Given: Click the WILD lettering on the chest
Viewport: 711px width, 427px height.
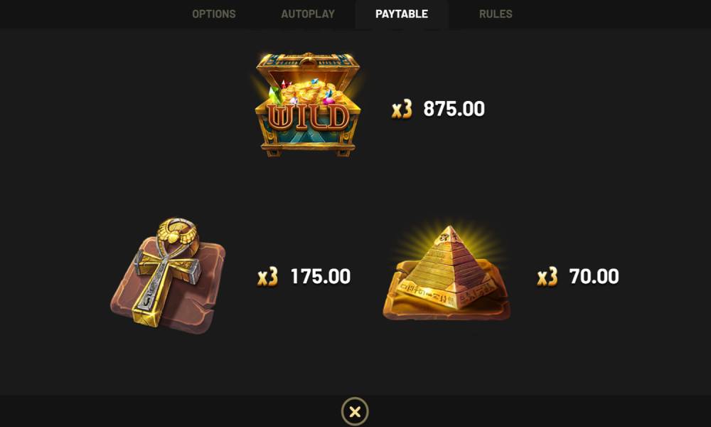Looking at the screenshot, I should [308, 117].
